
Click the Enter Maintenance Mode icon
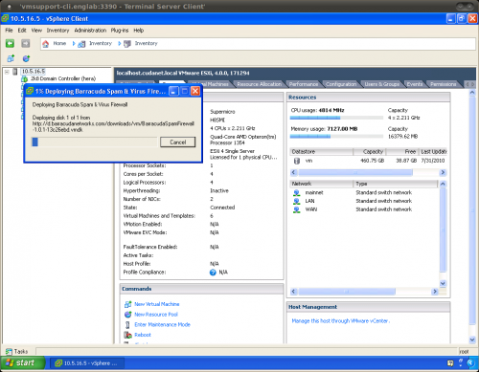127,325
